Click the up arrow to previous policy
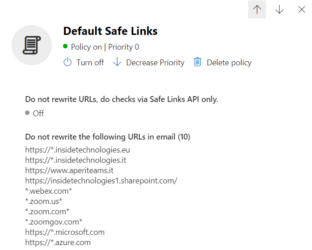The height and width of the screenshot is (250, 312). click(257, 9)
